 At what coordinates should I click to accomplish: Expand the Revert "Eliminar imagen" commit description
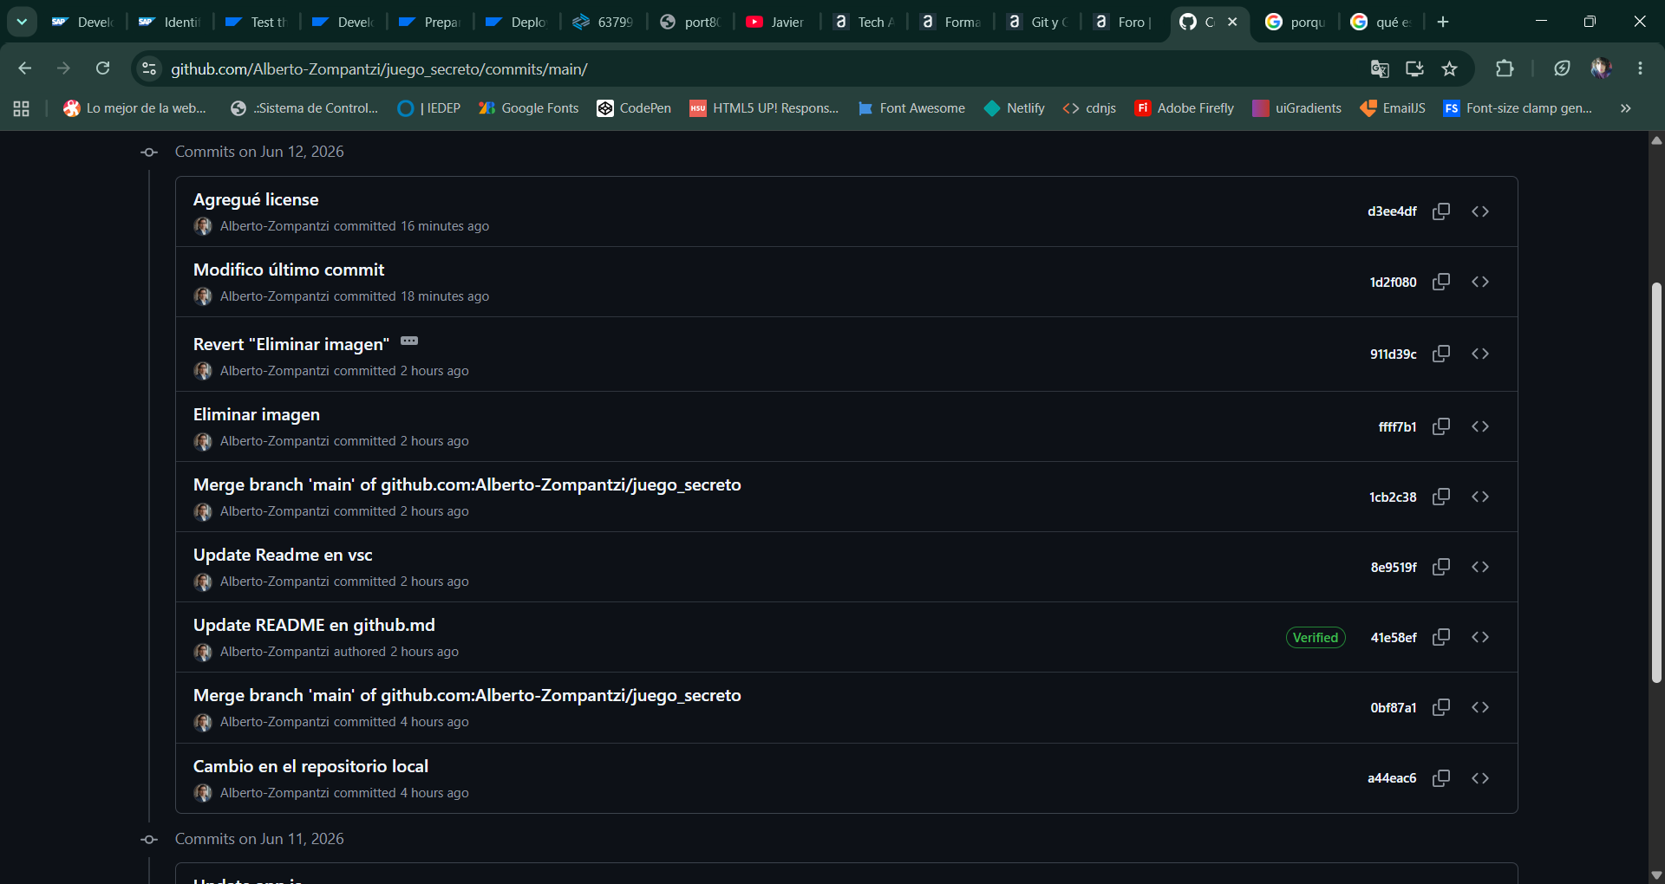(x=409, y=341)
